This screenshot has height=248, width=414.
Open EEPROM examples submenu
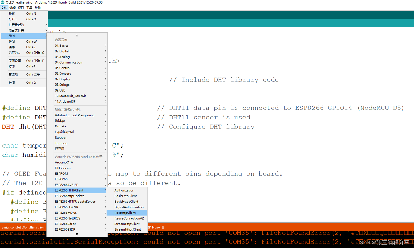77,174
